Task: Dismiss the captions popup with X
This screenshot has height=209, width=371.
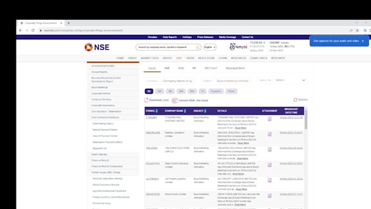Action: coord(362,41)
